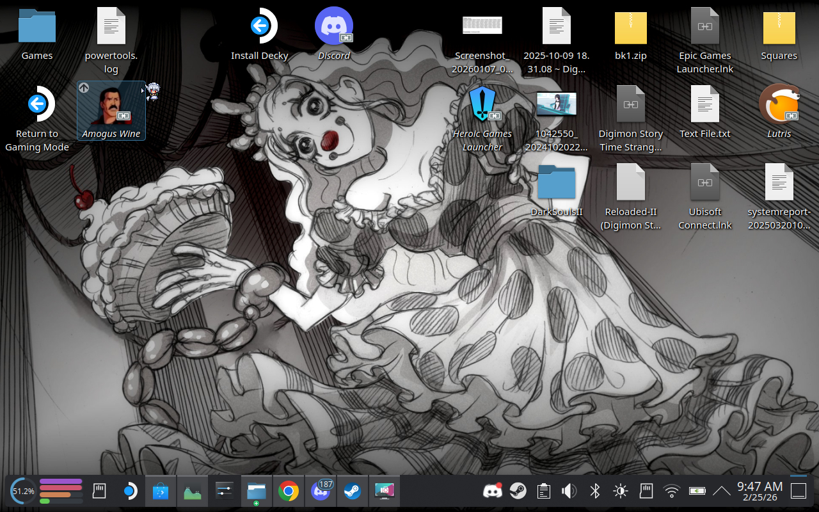The image size is (819, 512).
Task: Toggle Show Desktop at taskbar end
Action: [x=799, y=491]
